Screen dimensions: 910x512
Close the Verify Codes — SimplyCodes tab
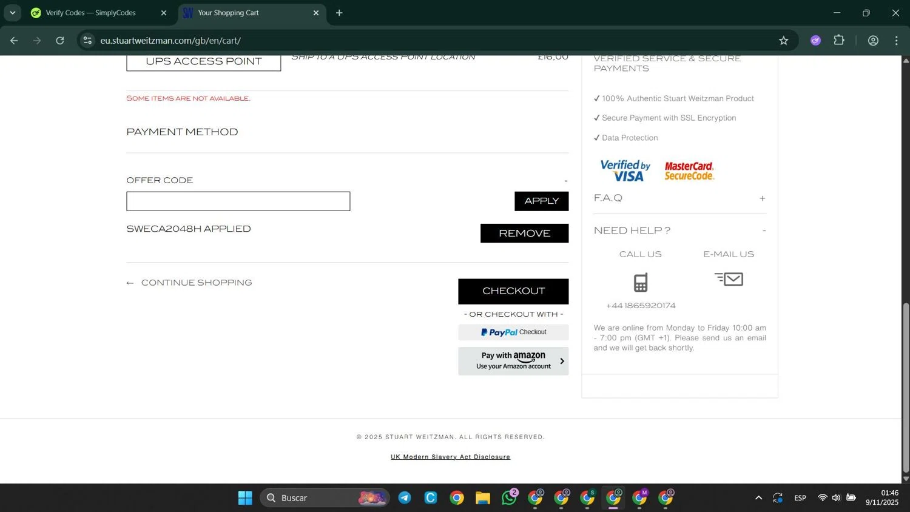tap(163, 13)
